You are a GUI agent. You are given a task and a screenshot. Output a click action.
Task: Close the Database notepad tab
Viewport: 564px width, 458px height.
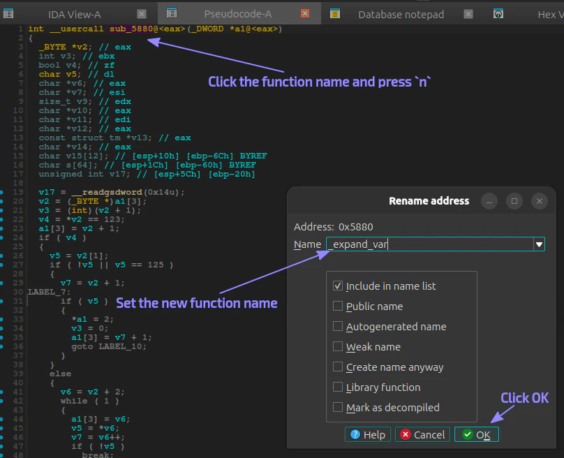click(x=468, y=14)
